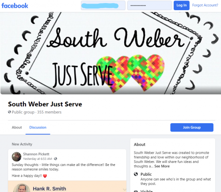Click the Facebook logo
The height and width of the screenshot is (192, 221).
pos(15,6)
